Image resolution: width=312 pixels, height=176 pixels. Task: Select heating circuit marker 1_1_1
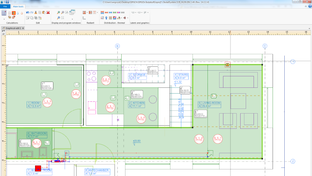47,103
